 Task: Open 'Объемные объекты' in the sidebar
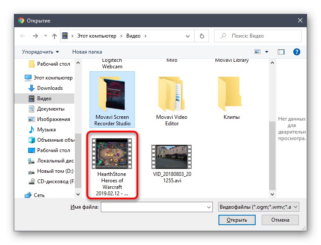click(x=51, y=140)
